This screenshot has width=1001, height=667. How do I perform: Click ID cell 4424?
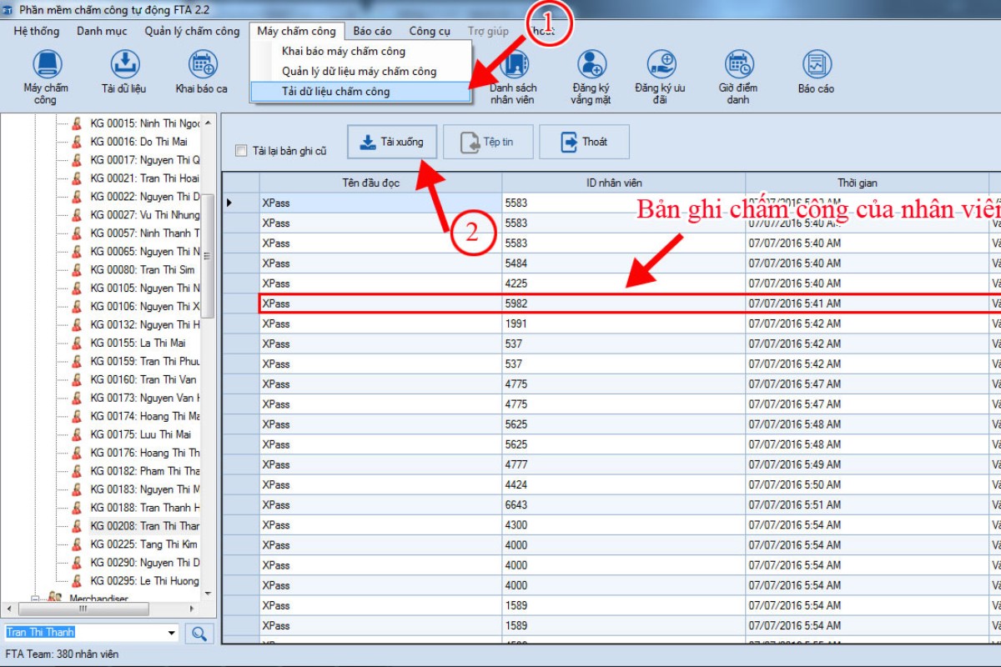coord(623,484)
